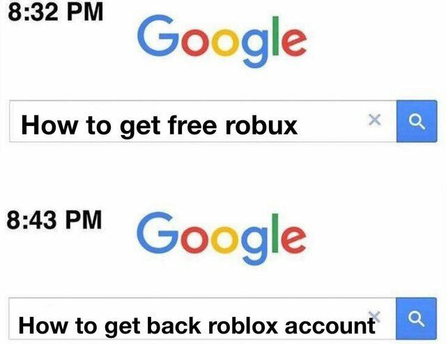Focus the search field with "get back roblox account"
The width and height of the screenshot is (446, 344).
(x=202, y=319)
